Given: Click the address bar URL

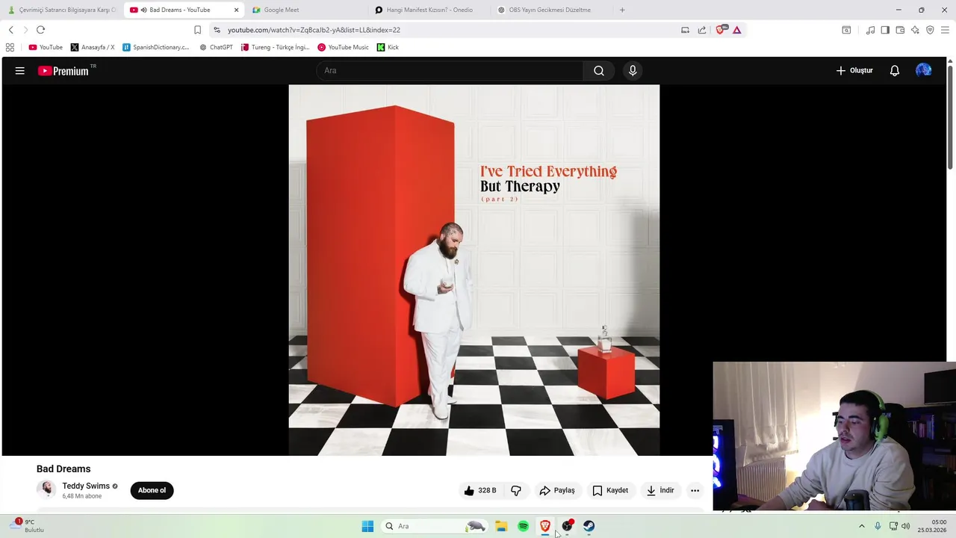Looking at the screenshot, I should [314, 30].
